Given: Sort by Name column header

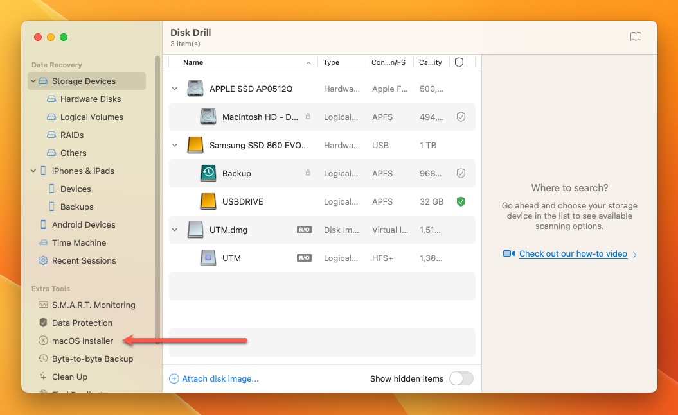Looking at the screenshot, I should click(x=193, y=63).
